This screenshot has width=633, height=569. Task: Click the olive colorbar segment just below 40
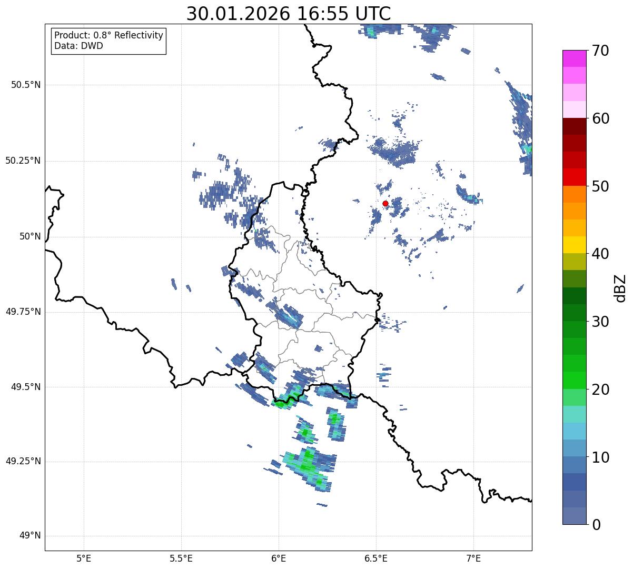(574, 262)
